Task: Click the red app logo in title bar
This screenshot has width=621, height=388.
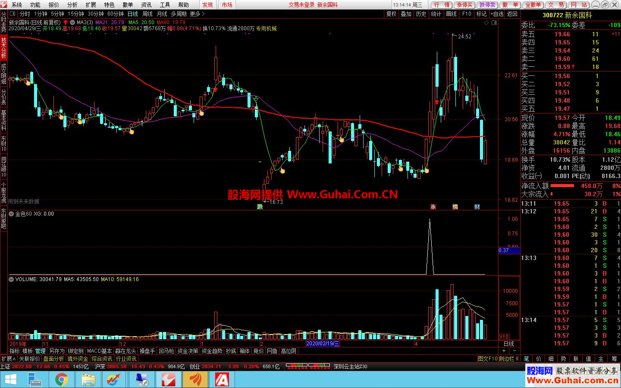Action: [x=4, y=4]
